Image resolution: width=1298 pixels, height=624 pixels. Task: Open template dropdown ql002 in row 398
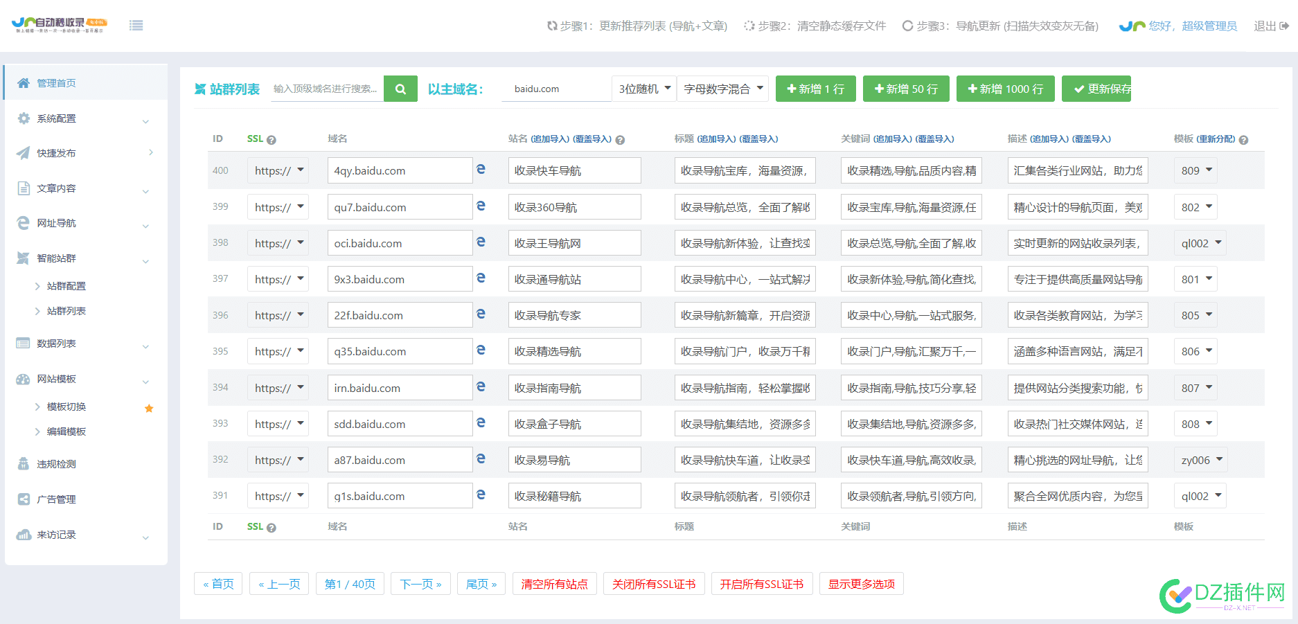tap(1200, 243)
